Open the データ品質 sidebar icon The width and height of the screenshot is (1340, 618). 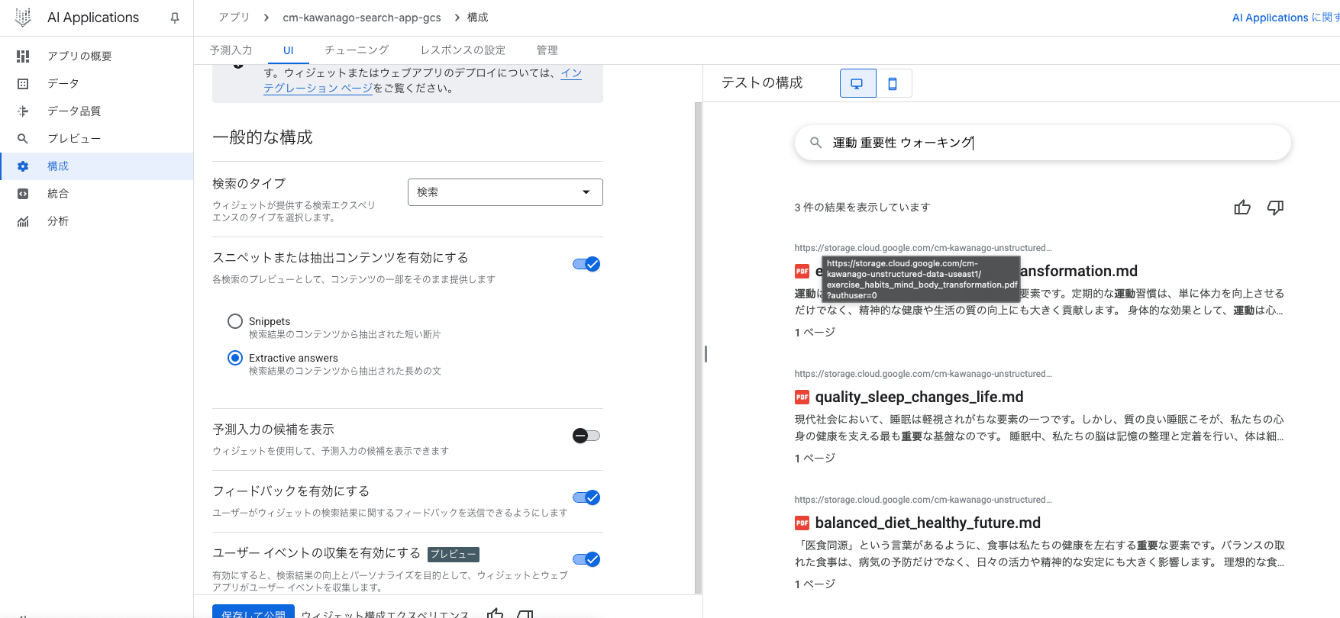pos(23,111)
